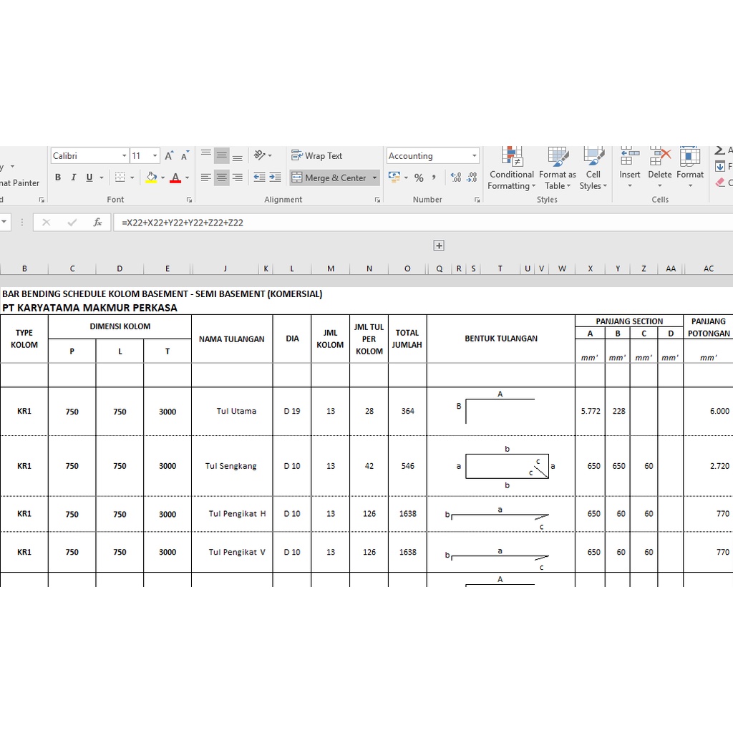Click Decrease Decimal icon

point(472,178)
